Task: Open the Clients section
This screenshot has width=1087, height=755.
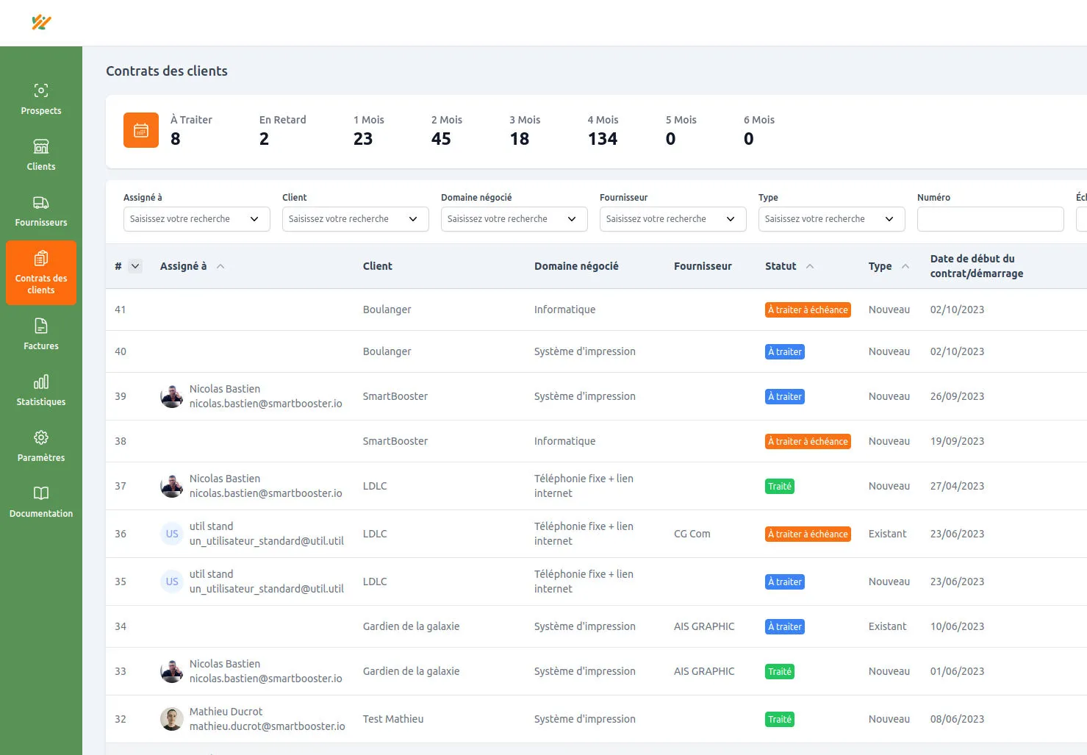Action: pos(40,154)
